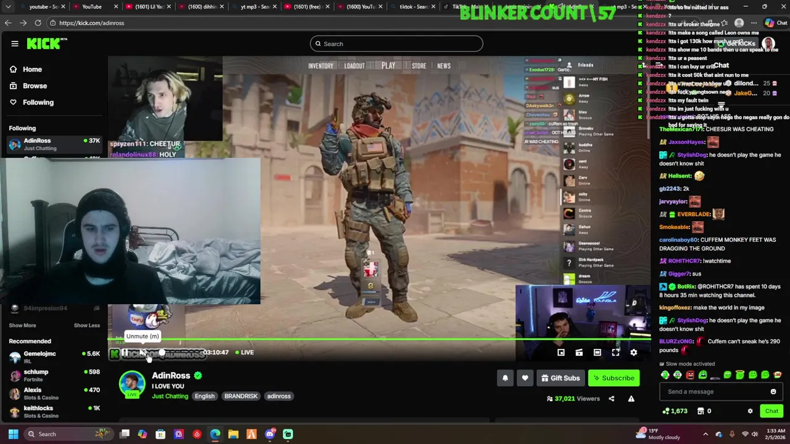Open recommended channel Alexis
Image resolution: width=790 pixels, height=444 pixels.
point(54,393)
